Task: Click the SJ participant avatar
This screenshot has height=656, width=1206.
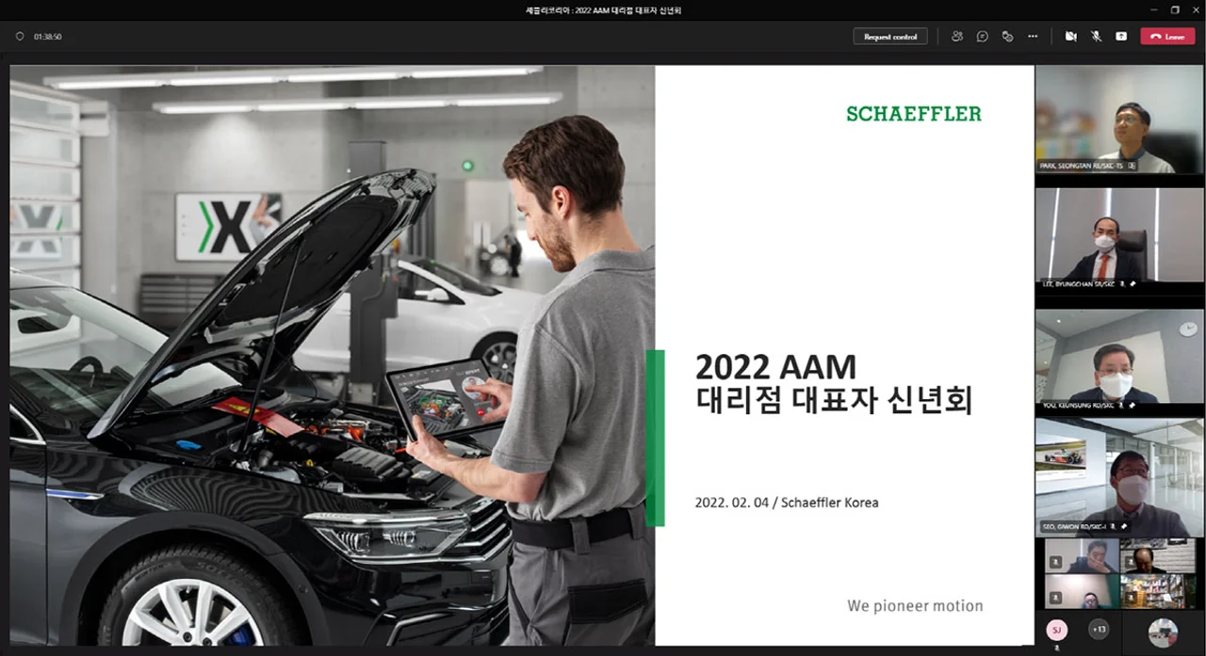Action: click(x=1057, y=630)
